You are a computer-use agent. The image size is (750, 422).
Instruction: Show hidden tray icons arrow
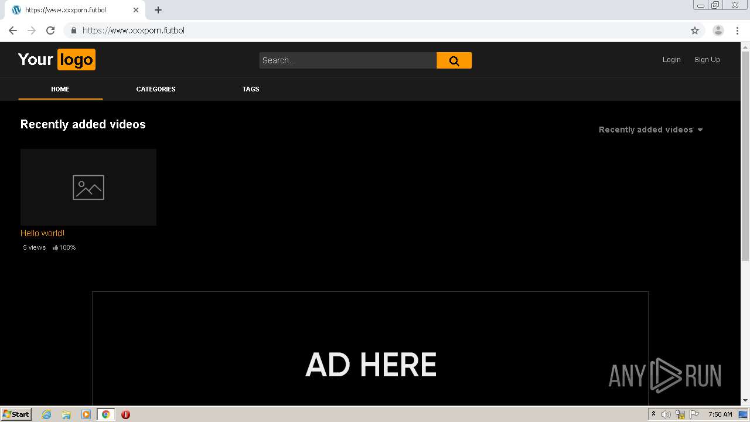[x=653, y=414]
